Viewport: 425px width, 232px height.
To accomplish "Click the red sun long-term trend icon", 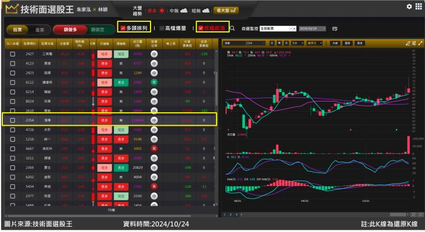I will (162, 11).
